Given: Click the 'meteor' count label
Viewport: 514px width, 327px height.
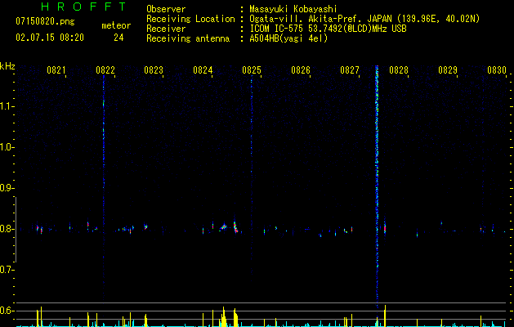Looking at the screenshot, I should pyautogui.click(x=116, y=25).
